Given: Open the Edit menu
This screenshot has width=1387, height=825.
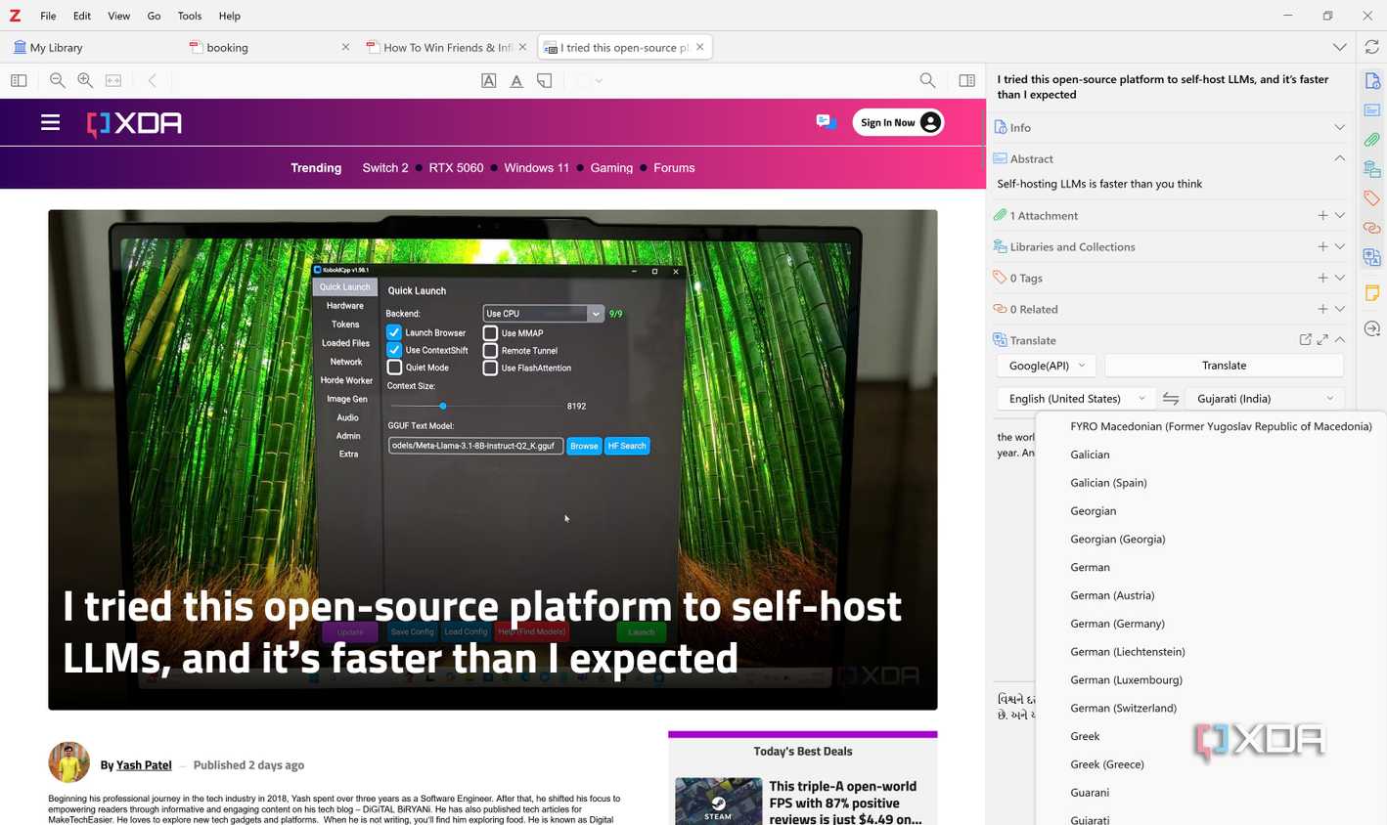Looking at the screenshot, I should pos(82,16).
